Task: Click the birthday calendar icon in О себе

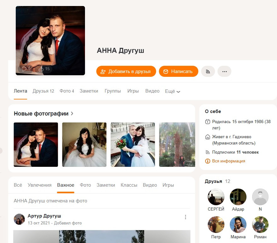Action: click(207, 121)
